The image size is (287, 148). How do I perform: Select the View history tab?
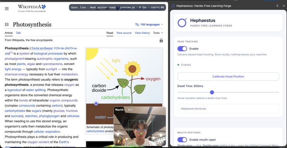coord(142,33)
